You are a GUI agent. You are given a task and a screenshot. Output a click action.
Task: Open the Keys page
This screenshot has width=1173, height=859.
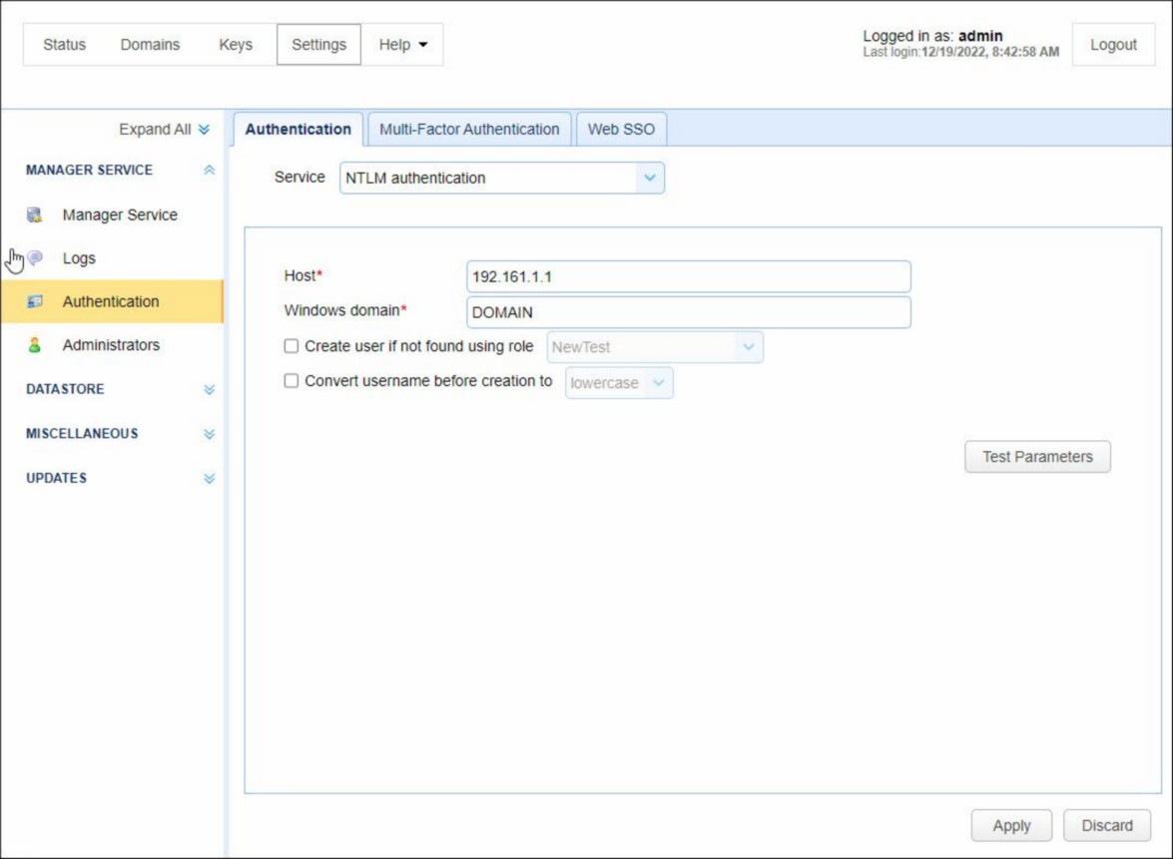[236, 45]
